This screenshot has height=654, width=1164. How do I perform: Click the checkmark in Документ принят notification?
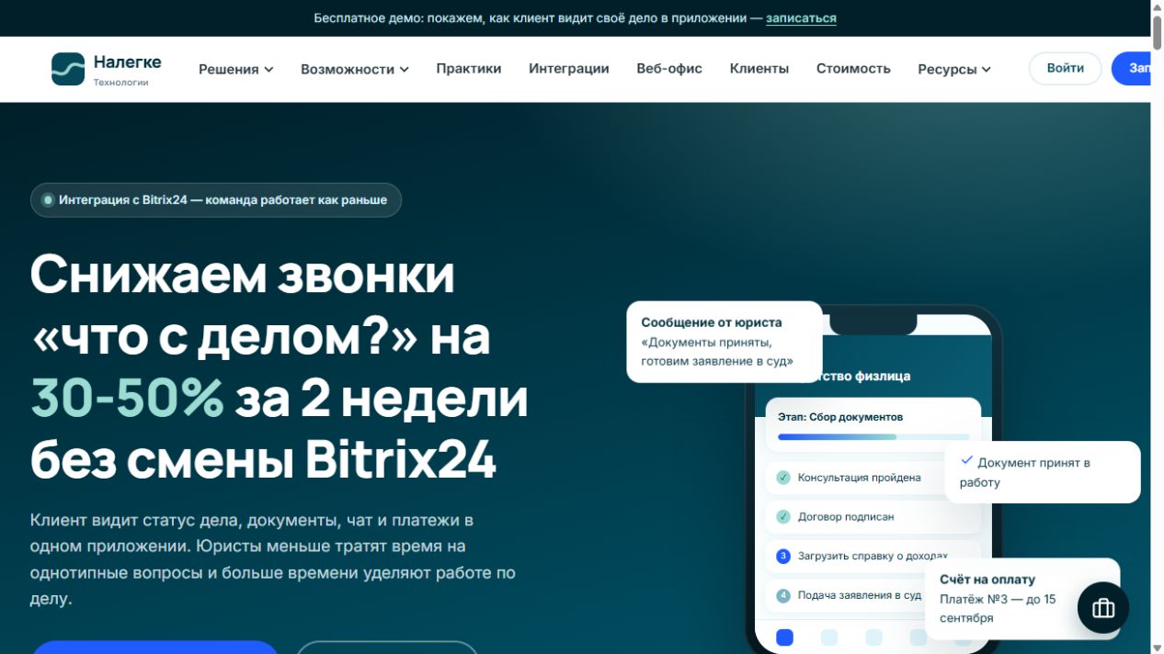tap(966, 460)
